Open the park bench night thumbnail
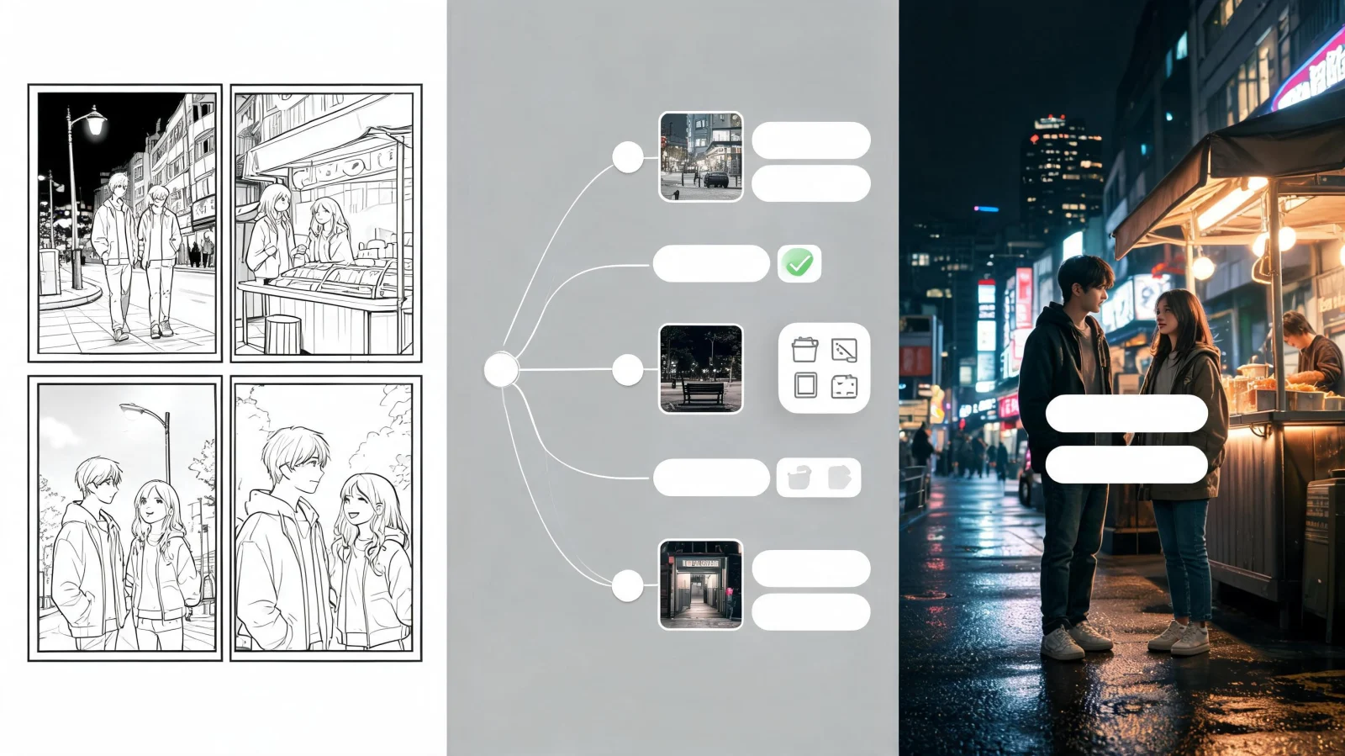Viewport: 1345px width, 756px height. click(x=701, y=369)
